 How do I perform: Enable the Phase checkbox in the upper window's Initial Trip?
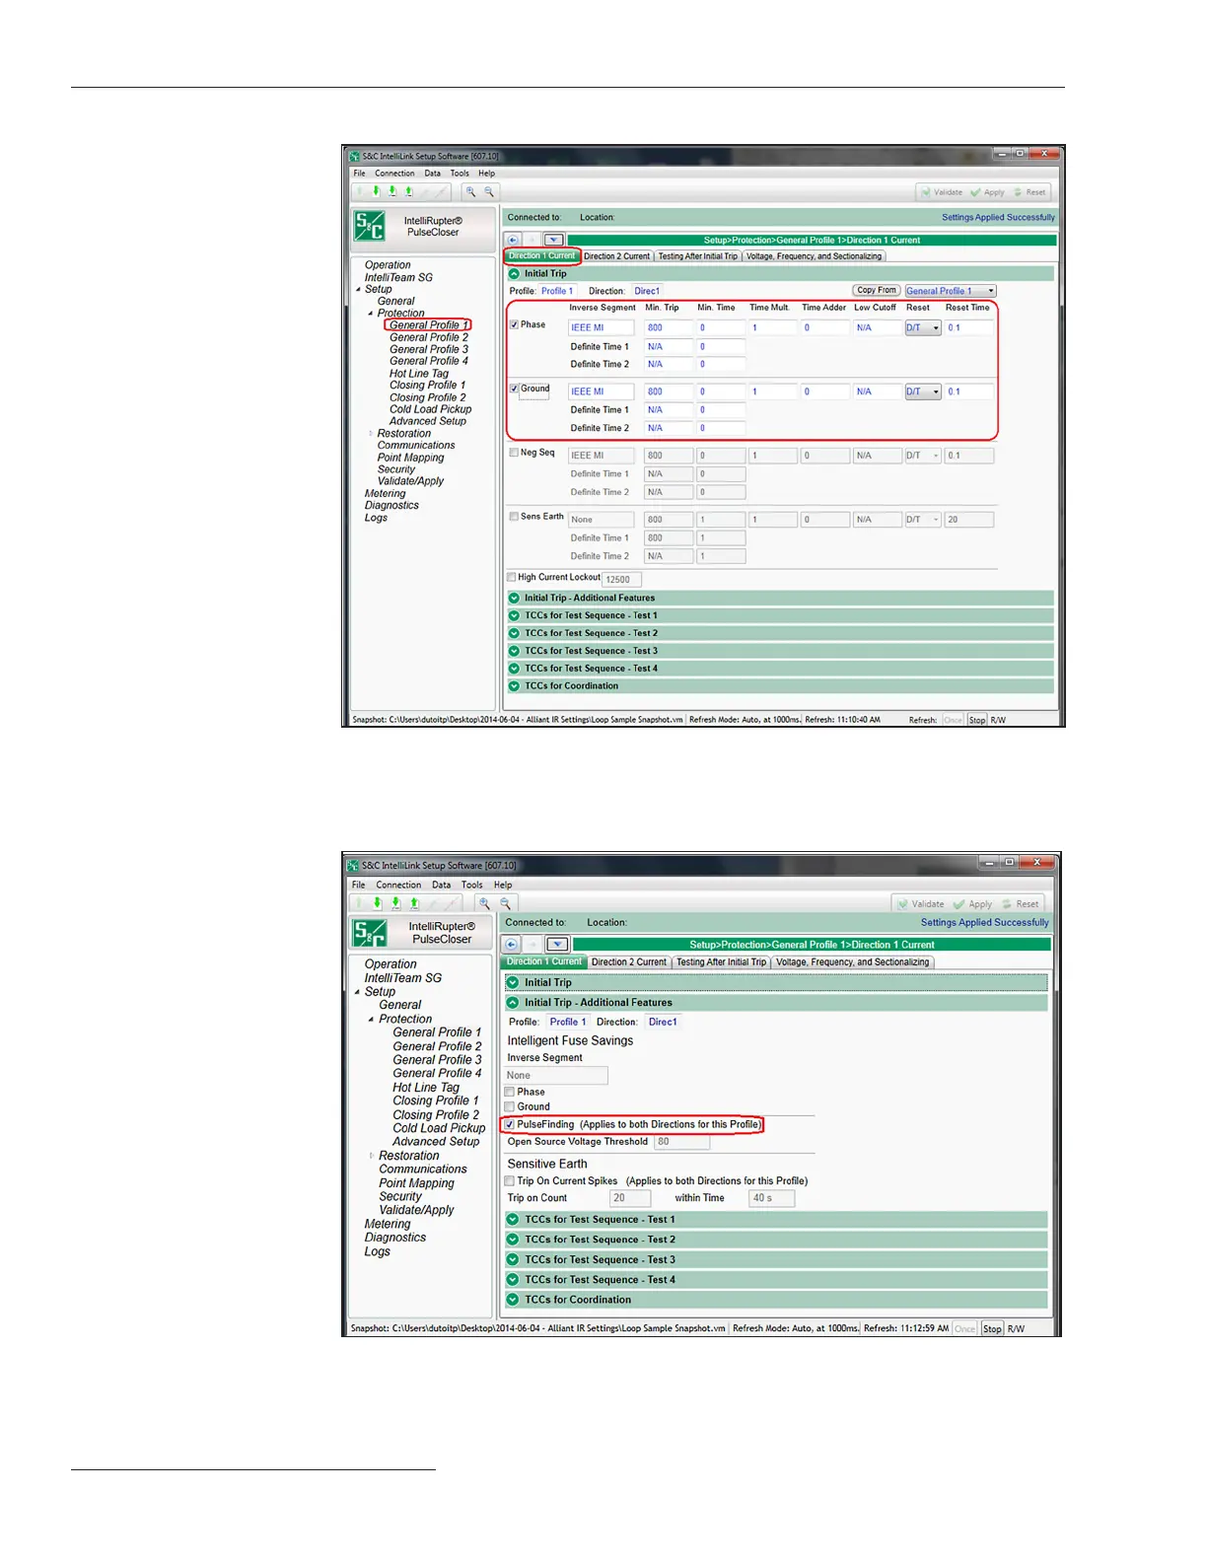514,324
